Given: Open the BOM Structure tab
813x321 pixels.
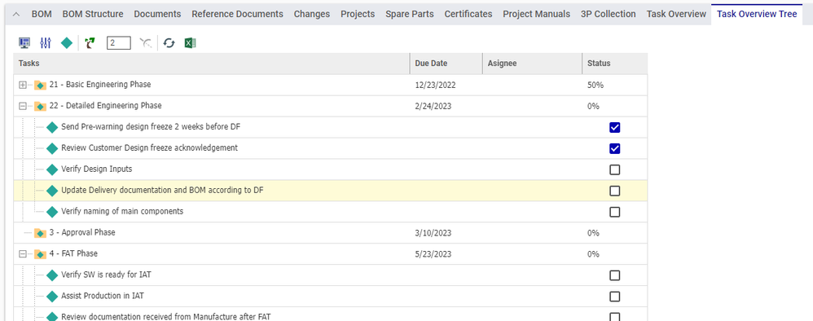Looking at the screenshot, I should tap(93, 14).
